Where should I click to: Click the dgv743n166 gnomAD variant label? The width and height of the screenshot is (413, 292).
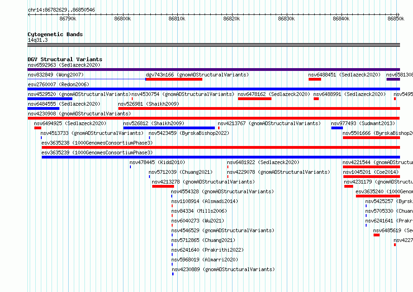[x=197, y=75]
